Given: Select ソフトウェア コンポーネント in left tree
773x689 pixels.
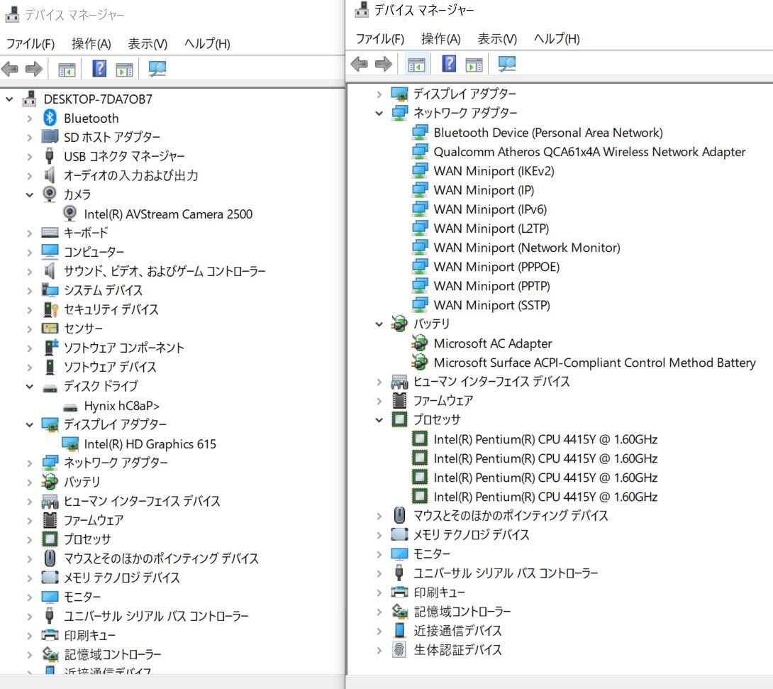Looking at the screenshot, I should click(x=123, y=347).
